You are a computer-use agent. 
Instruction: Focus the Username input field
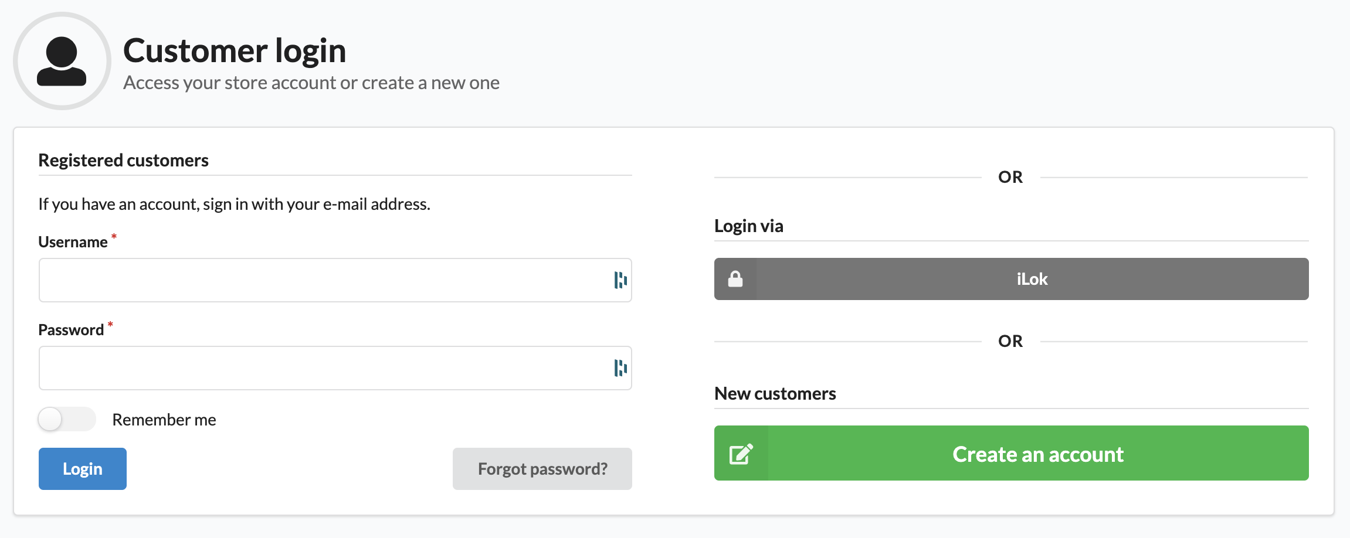click(323, 280)
